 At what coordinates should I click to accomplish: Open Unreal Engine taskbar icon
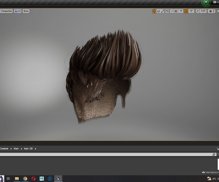pos(58,178)
